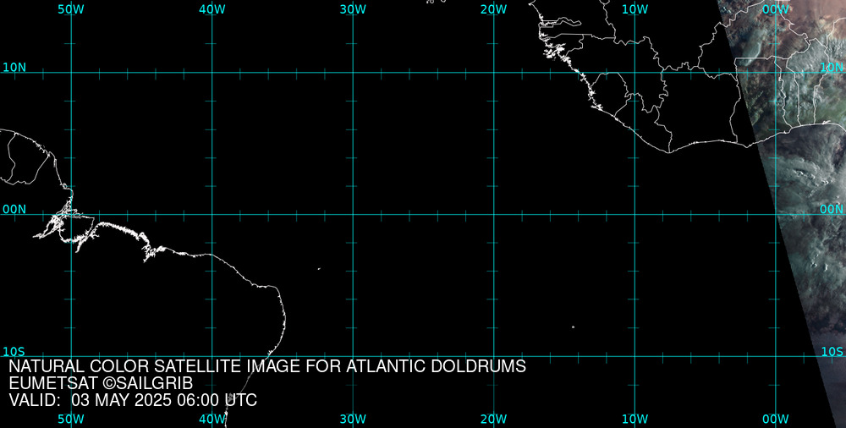Click the 10S latitude label on the right edge

[x=832, y=352]
